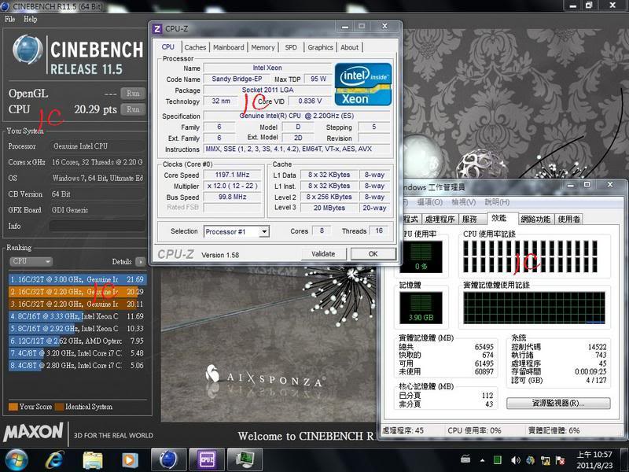Click the Windows 7 OS field in Cinebench

(x=97, y=179)
